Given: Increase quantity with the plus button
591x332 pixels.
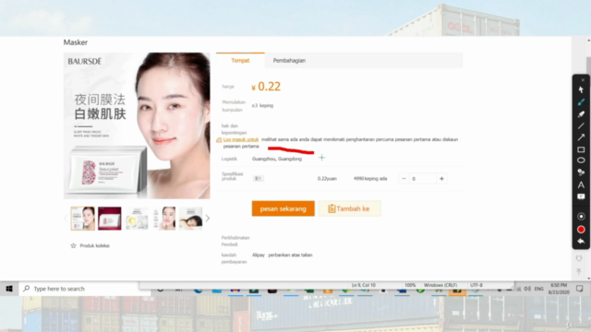Looking at the screenshot, I should coord(441,178).
